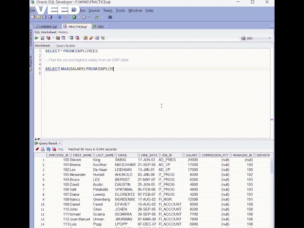
Task: Click the Commit icon
Action: coord(72,38)
